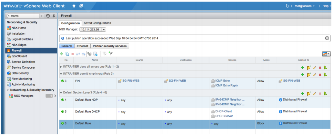Collapse the Default Section Layer3 section
This screenshot has width=333, height=135.
click(x=61, y=93)
